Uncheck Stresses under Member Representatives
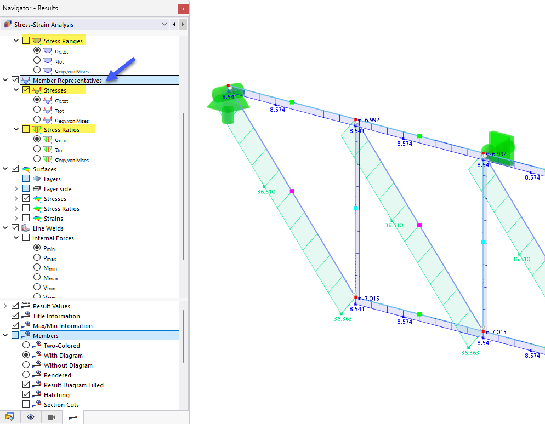Image resolution: width=545 pixels, height=424 pixels. tap(26, 90)
